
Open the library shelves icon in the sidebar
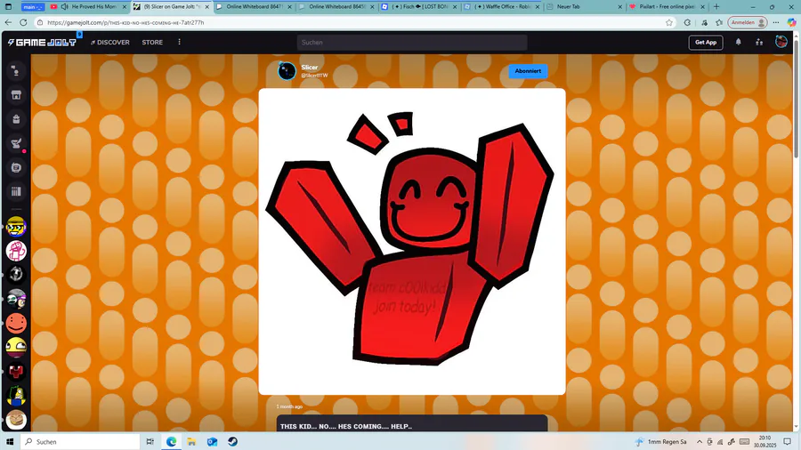coord(16,192)
